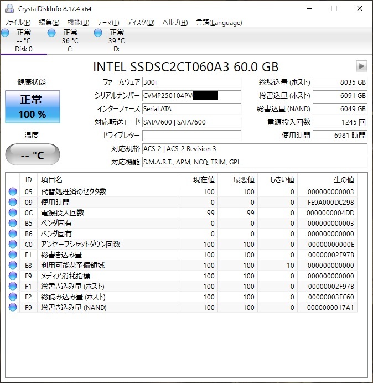Viewport: 373px width, 383px height.
Task: Click total host writes value 6091 GB
Action: (340, 96)
